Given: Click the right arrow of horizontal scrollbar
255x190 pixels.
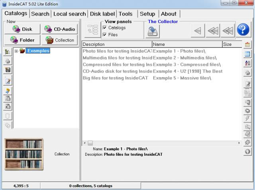Looking at the screenshot, I should pyautogui.click(x=239, y=143).
